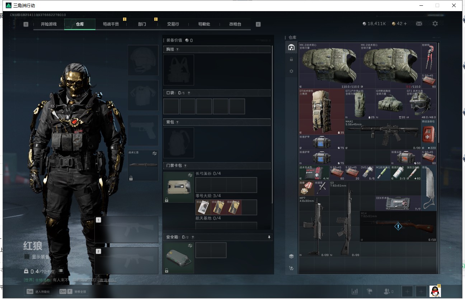Enable the 显示装备 checkbox
The width and height of the screenshot is (465, 301).
[27, 257]
